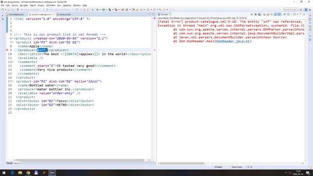
Task: Open the Navigate menu
Action: pos(24,5)
